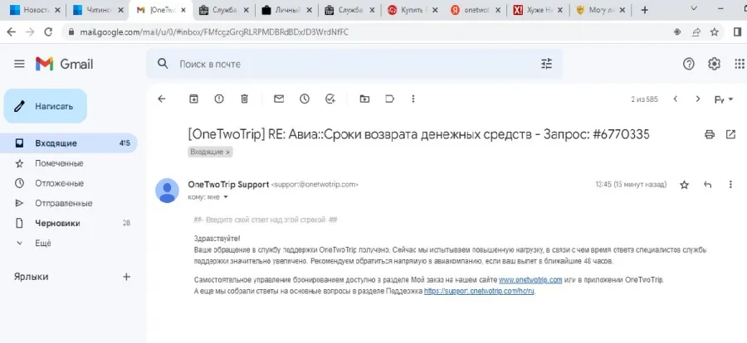
Task: Expand recipient details next to 'кому: мне'
Action: 226,197
